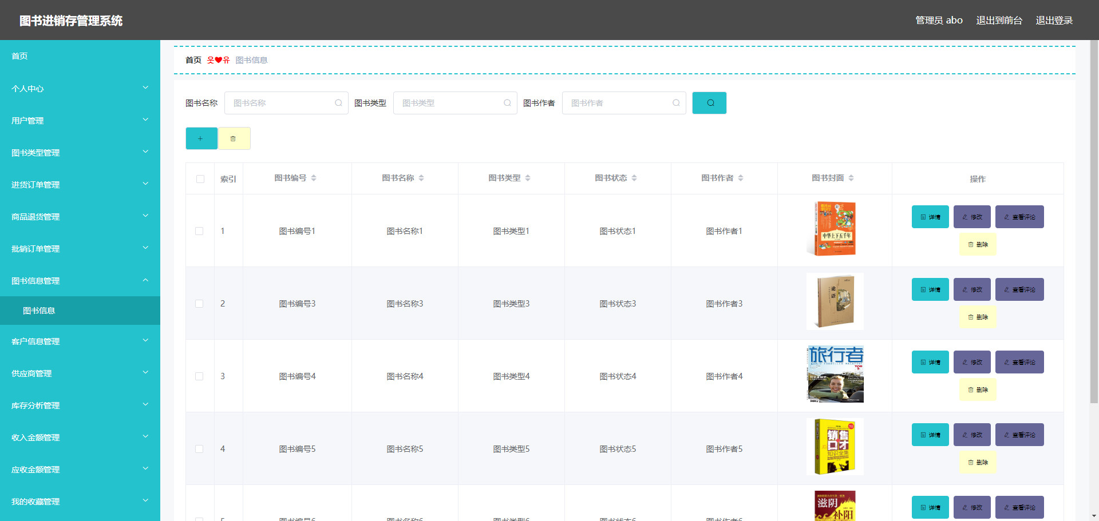1099x521 pixels.
Task: Open 详情 for 图书名称4 row
Action: coord(930,362)
